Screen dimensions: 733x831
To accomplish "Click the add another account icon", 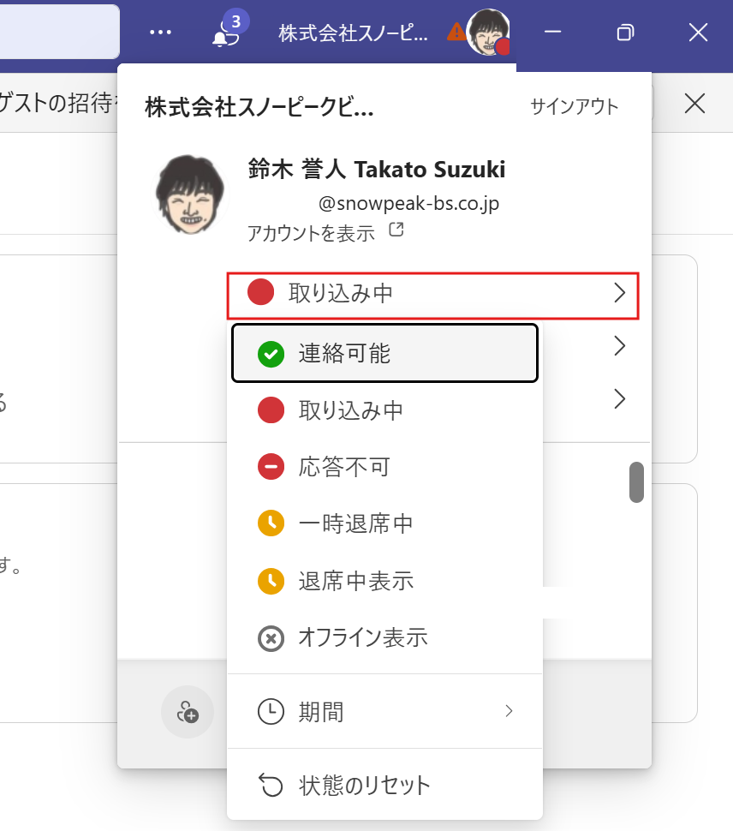I will coord(187,712).
